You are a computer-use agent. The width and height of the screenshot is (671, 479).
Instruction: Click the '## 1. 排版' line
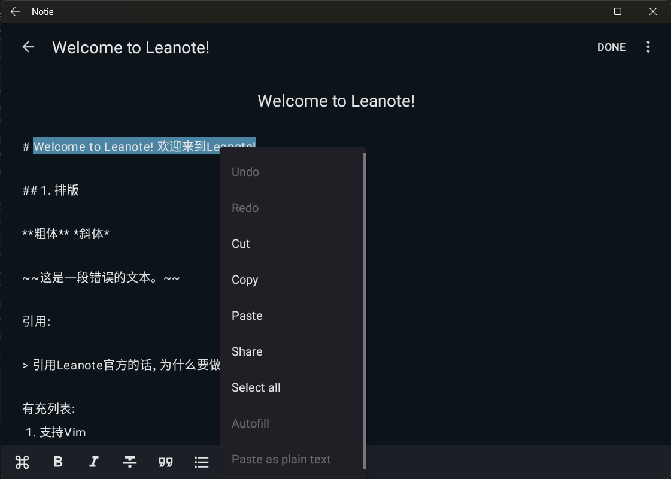click(x=50, y=190)
